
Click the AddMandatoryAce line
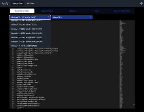tap(23, 79)
